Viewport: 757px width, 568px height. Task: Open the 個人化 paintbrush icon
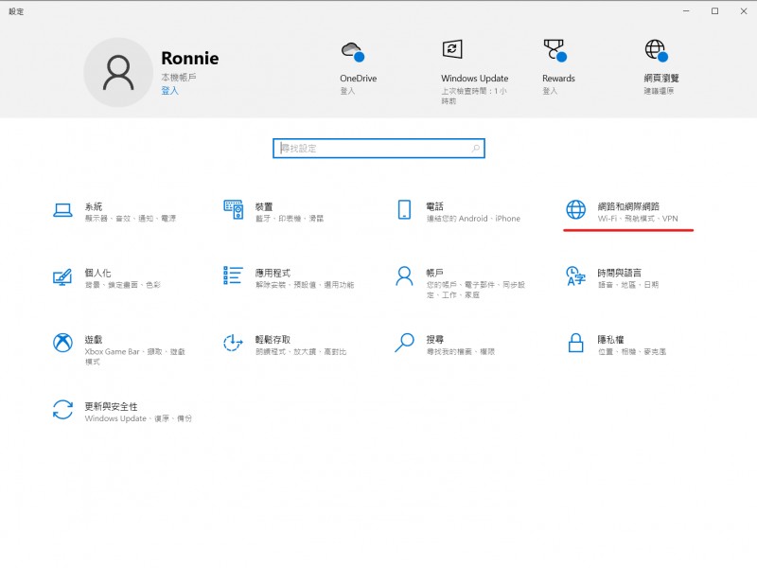click(x=62, y=276)
